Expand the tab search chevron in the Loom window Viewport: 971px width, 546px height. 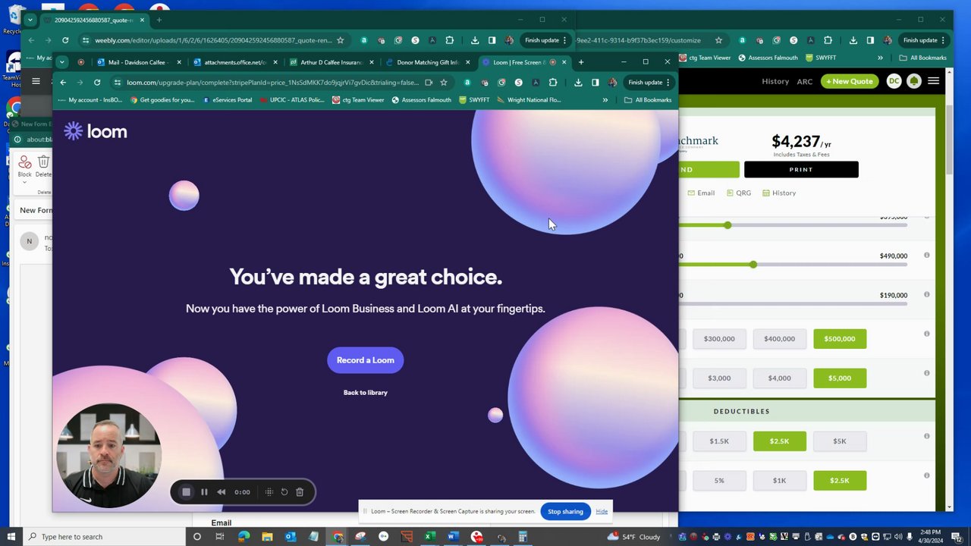62,62
